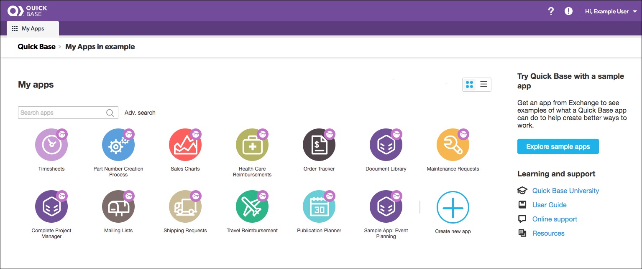Open the Adv. search link
The image size is (642, 269).
click(140, 113)
